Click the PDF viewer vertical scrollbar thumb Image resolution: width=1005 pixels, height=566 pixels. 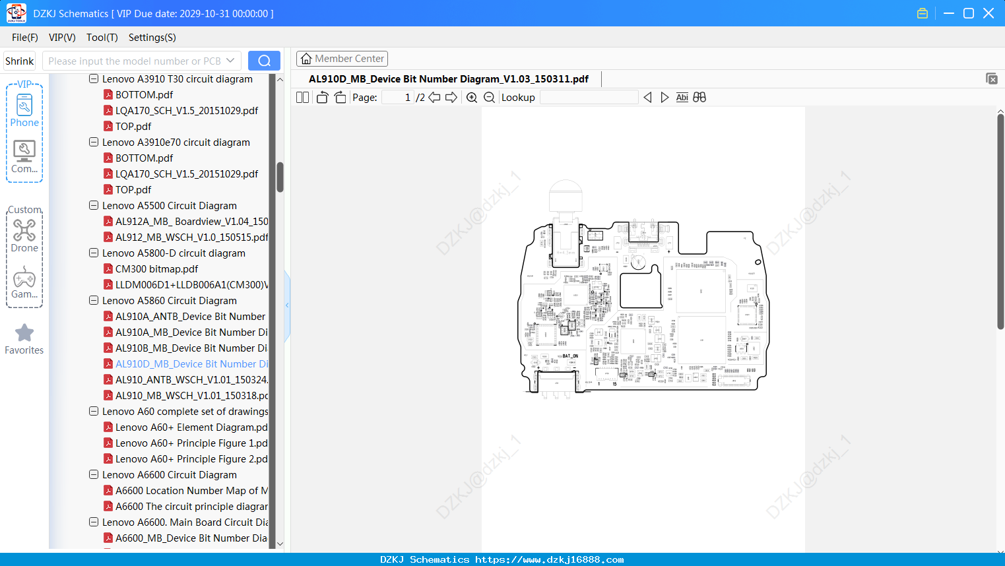pos(1000,222)
